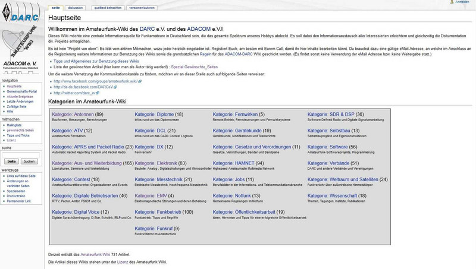This screenshot has height=269, width=476.
Task: Click DARC link in welcome heading
Action: coord(147,29)
